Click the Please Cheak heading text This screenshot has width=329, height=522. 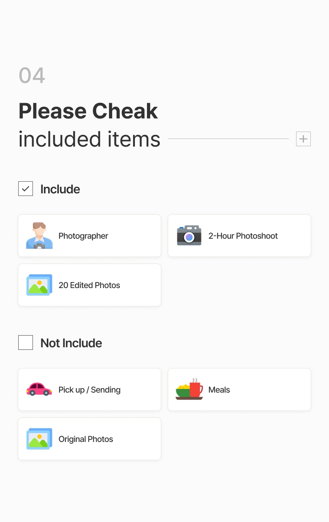pyautogui.click(x=88, y=111)
